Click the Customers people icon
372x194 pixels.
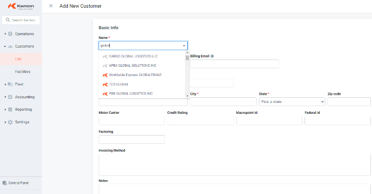tap(10, 47)
